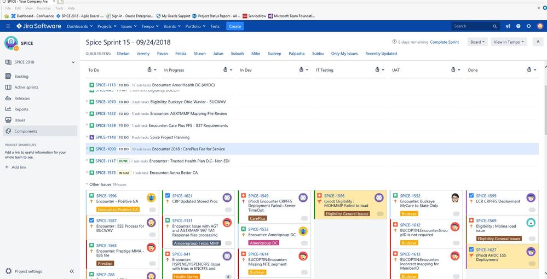This screenshot has width=547, height=279.
Task: Open Backlog in the sidebar
Action: point(21,77)
